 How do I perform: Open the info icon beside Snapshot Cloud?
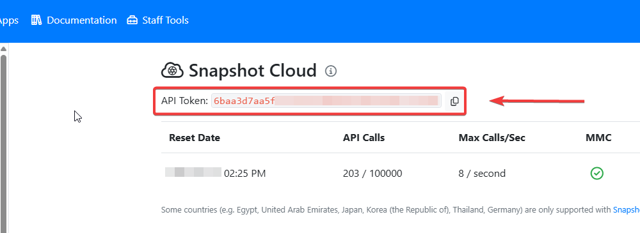(331, 71)
